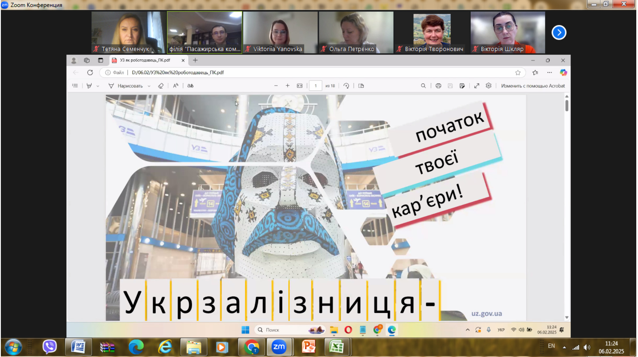Screen dimensions: 638x357
Task: Open the Windows 7 Start orb
Action: click(x=13, y=347)
